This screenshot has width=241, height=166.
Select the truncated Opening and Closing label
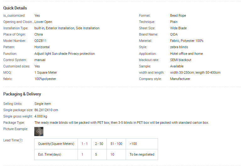18,22
